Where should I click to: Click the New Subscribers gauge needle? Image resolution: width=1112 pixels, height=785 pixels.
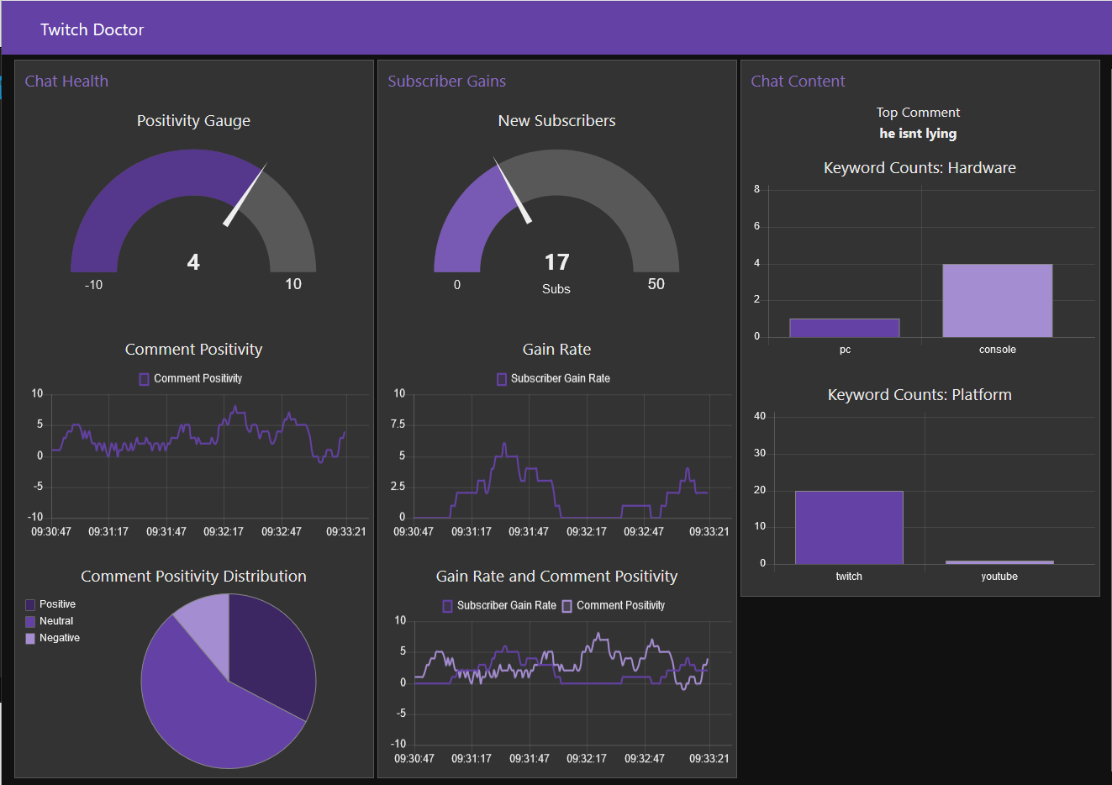coord(513,191)
